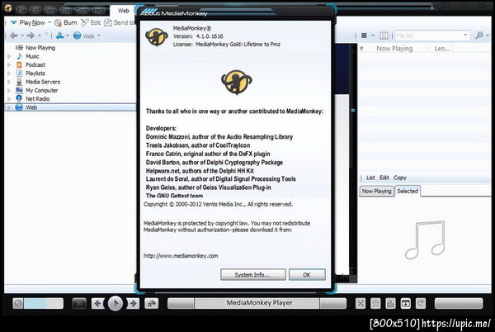Click the Burn disc icon
The image size is (495, 332).
(58, 23)
